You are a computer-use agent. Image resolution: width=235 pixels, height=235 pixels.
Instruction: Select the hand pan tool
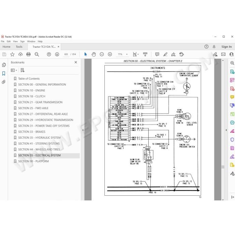click(94, 54)
